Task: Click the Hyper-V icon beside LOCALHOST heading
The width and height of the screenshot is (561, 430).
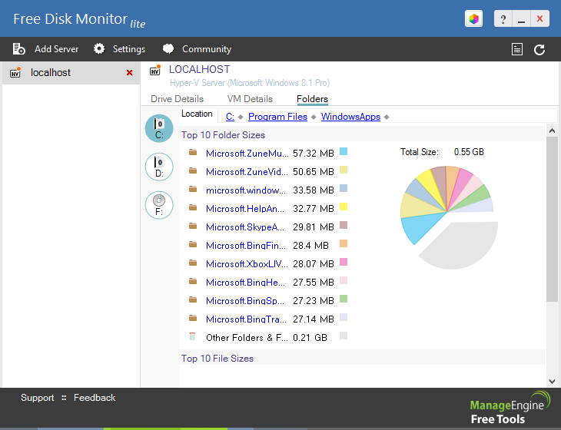Action: 155,70
